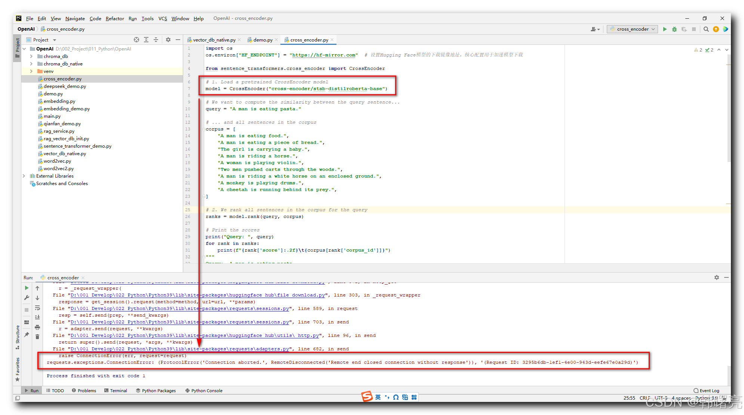Run cross_encoder with the green play button
Image resolution: width=744 pixels, height=415 pixels.
point(665,29)
